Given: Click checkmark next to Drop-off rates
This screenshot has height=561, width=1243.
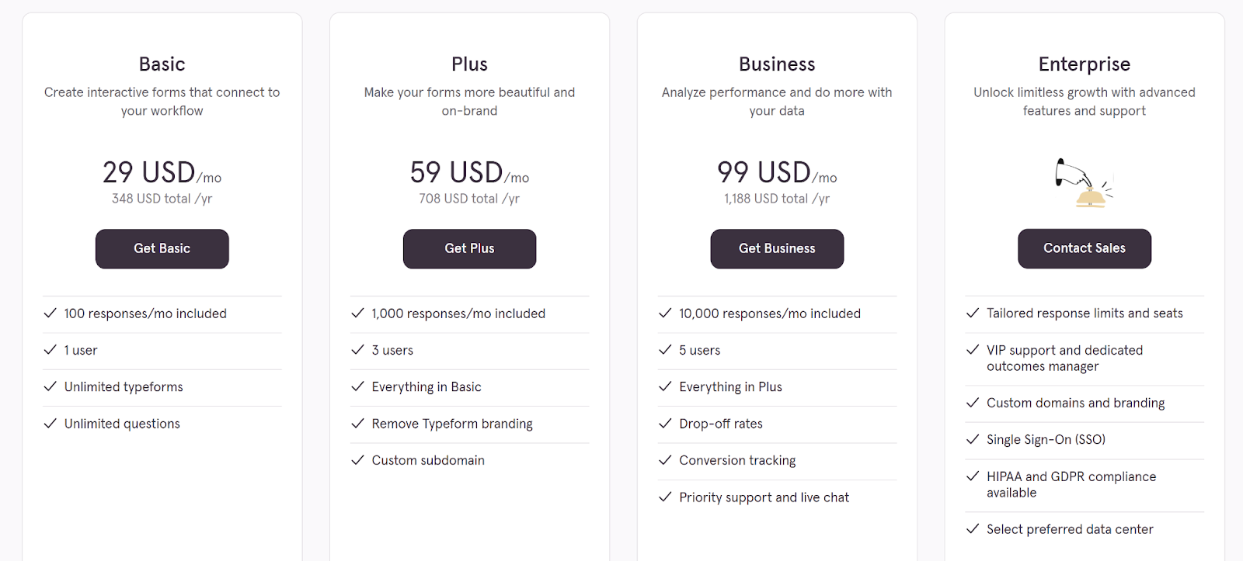Looking at the screenshot, I should coord(666,424).
